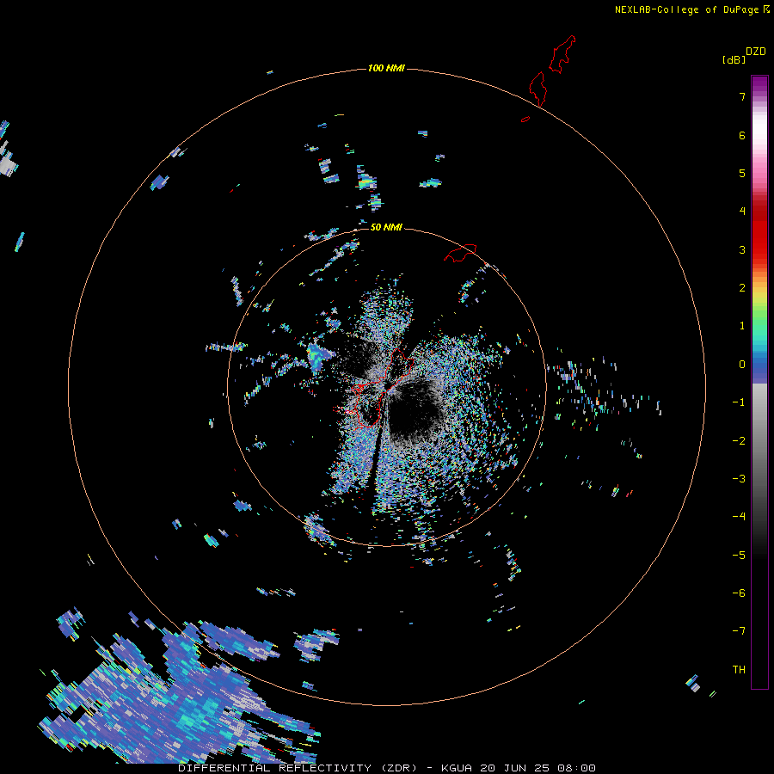Click the -6 value on the color scale
Screen dimensions: 774x774
point(739,593)
